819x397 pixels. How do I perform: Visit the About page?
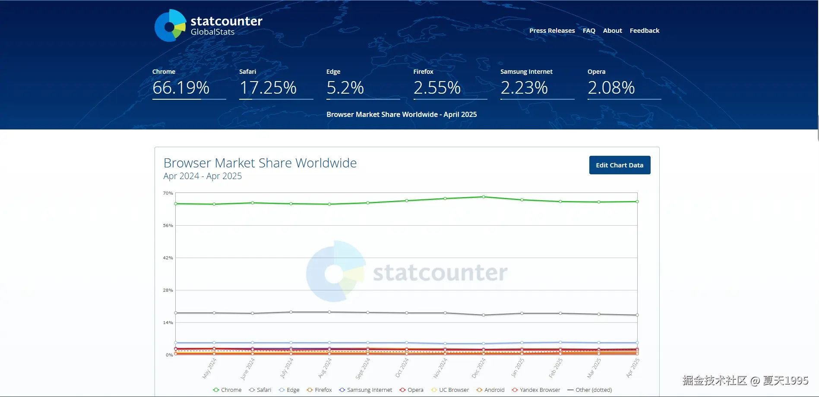coord(612,31)
